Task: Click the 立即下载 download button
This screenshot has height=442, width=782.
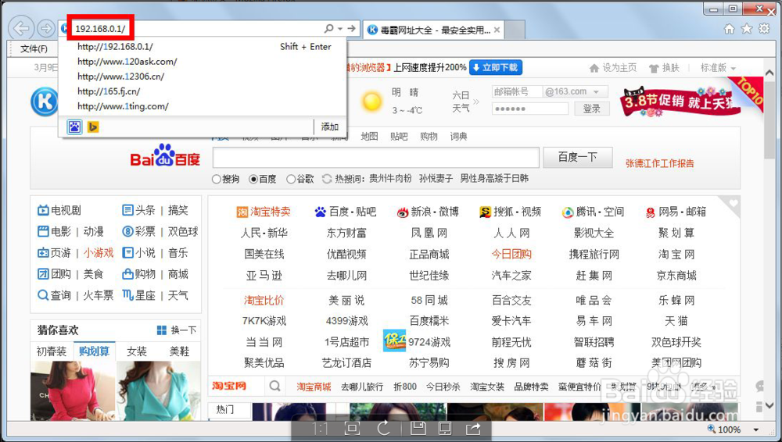Action: click(496, 68)
